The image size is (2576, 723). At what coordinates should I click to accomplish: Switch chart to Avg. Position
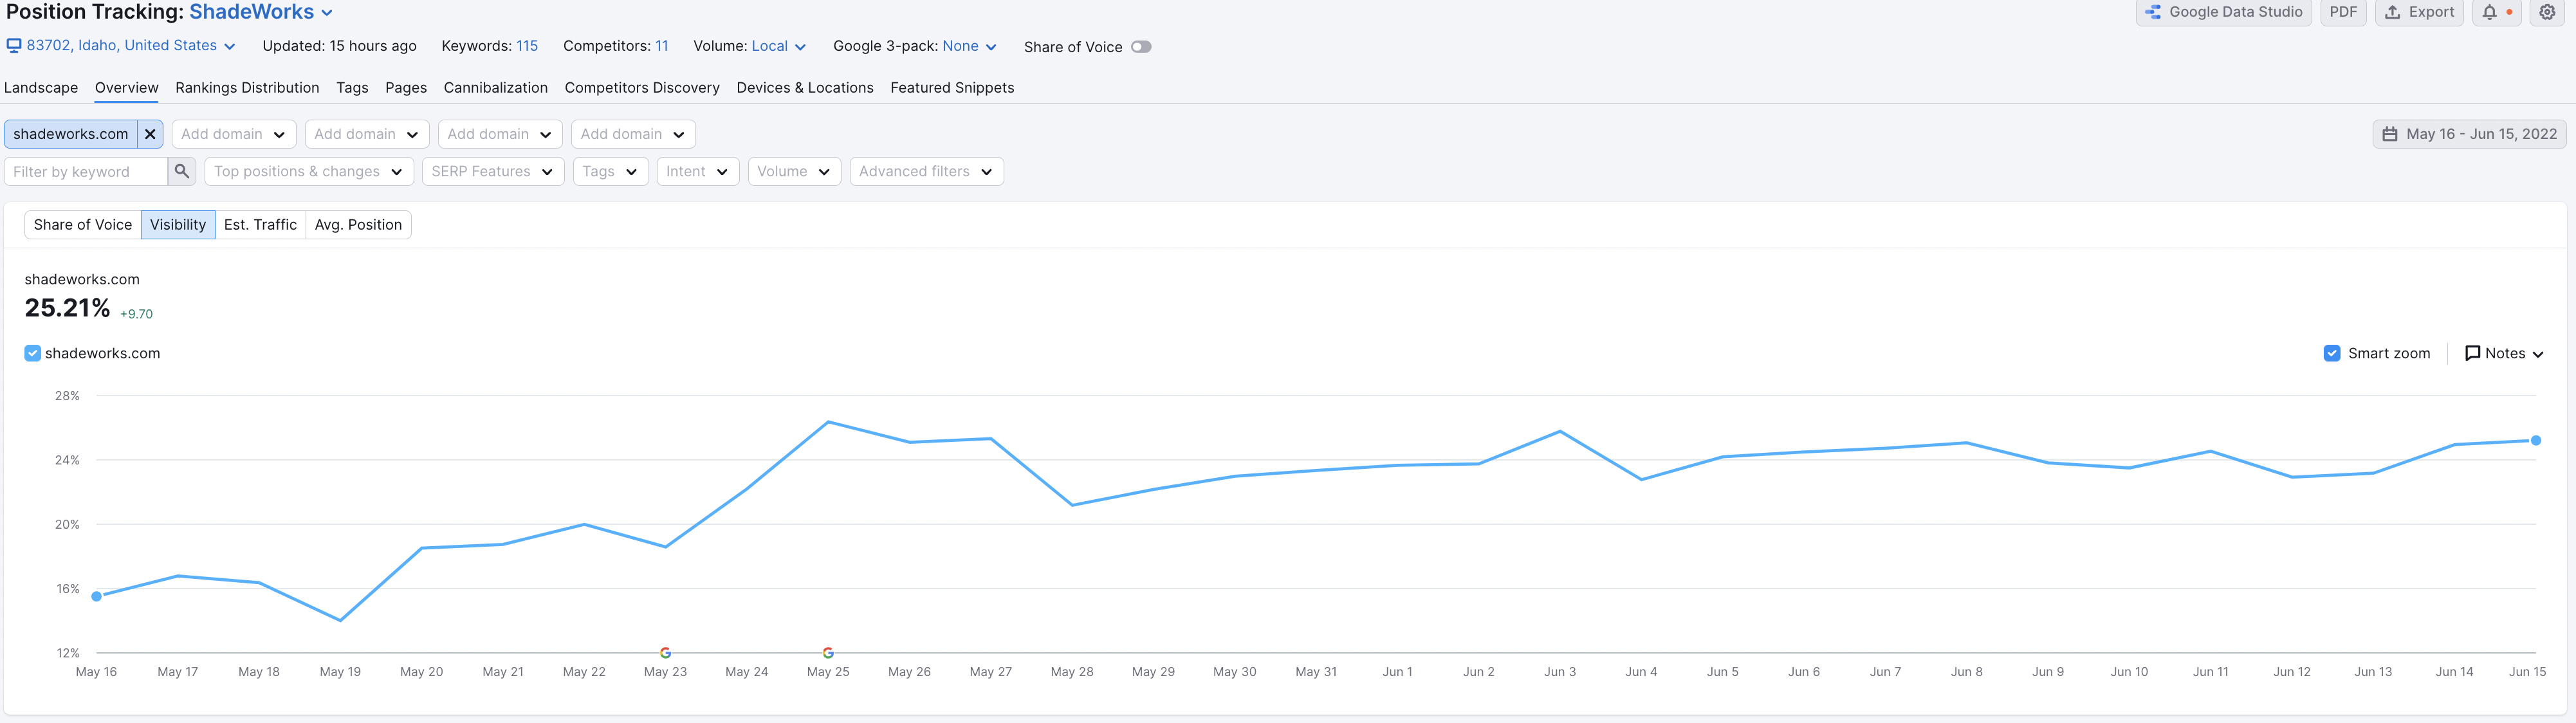358,225
